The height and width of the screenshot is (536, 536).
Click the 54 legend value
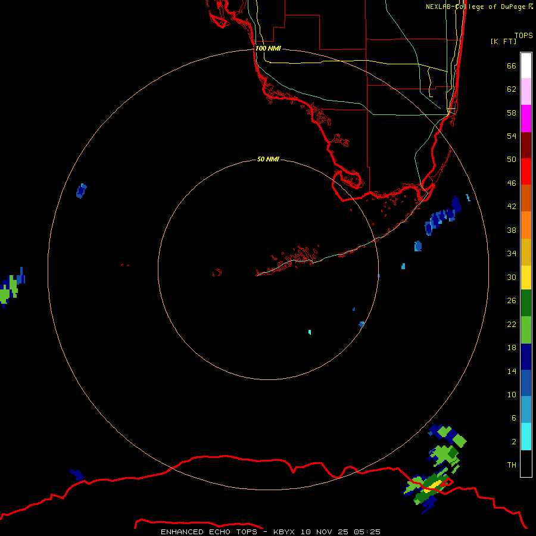coord(512,136)
